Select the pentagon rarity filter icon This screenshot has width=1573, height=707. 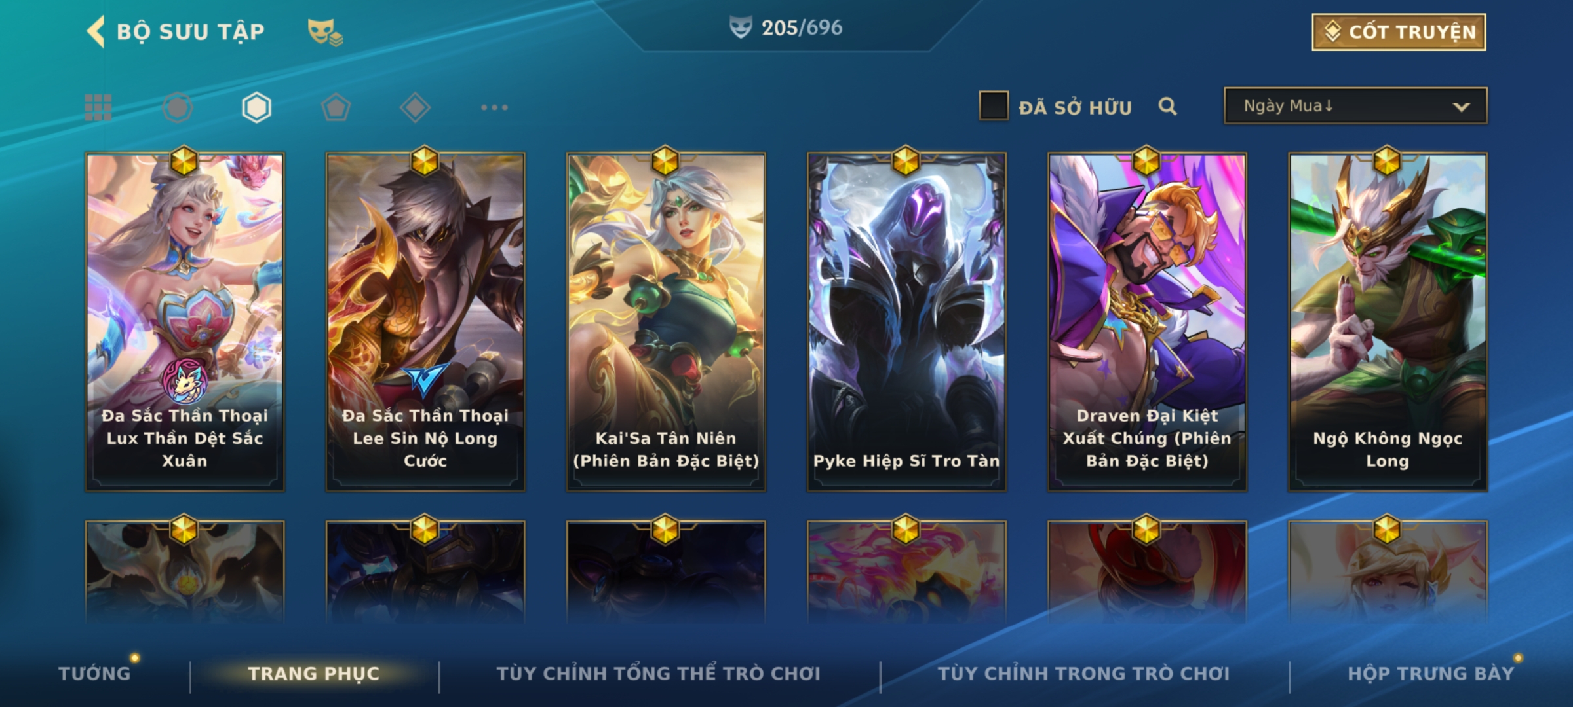coord(336,107)
